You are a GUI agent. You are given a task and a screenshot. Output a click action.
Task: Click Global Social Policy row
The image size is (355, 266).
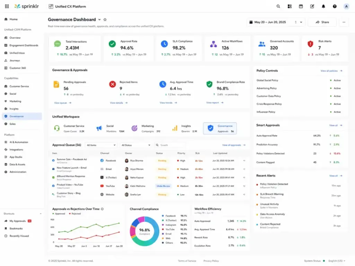click(x=298, y=80)
